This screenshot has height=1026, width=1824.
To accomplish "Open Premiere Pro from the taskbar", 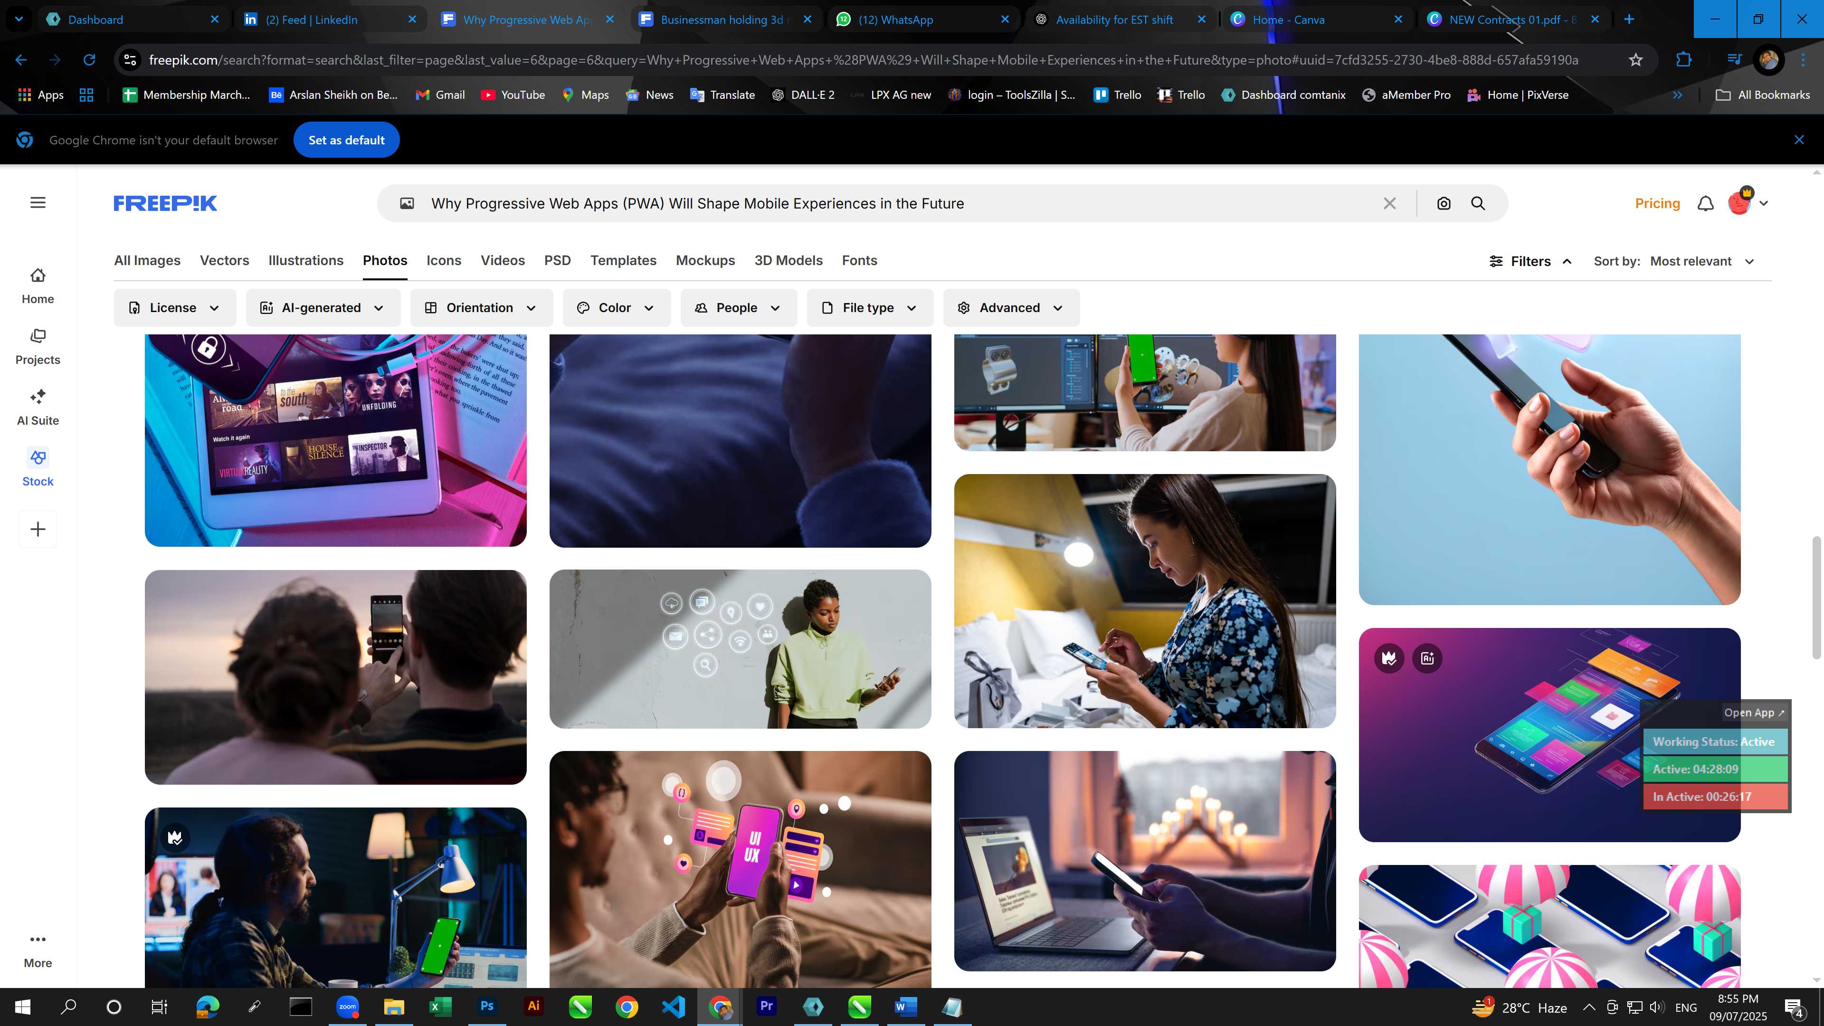I will 766,1006.
